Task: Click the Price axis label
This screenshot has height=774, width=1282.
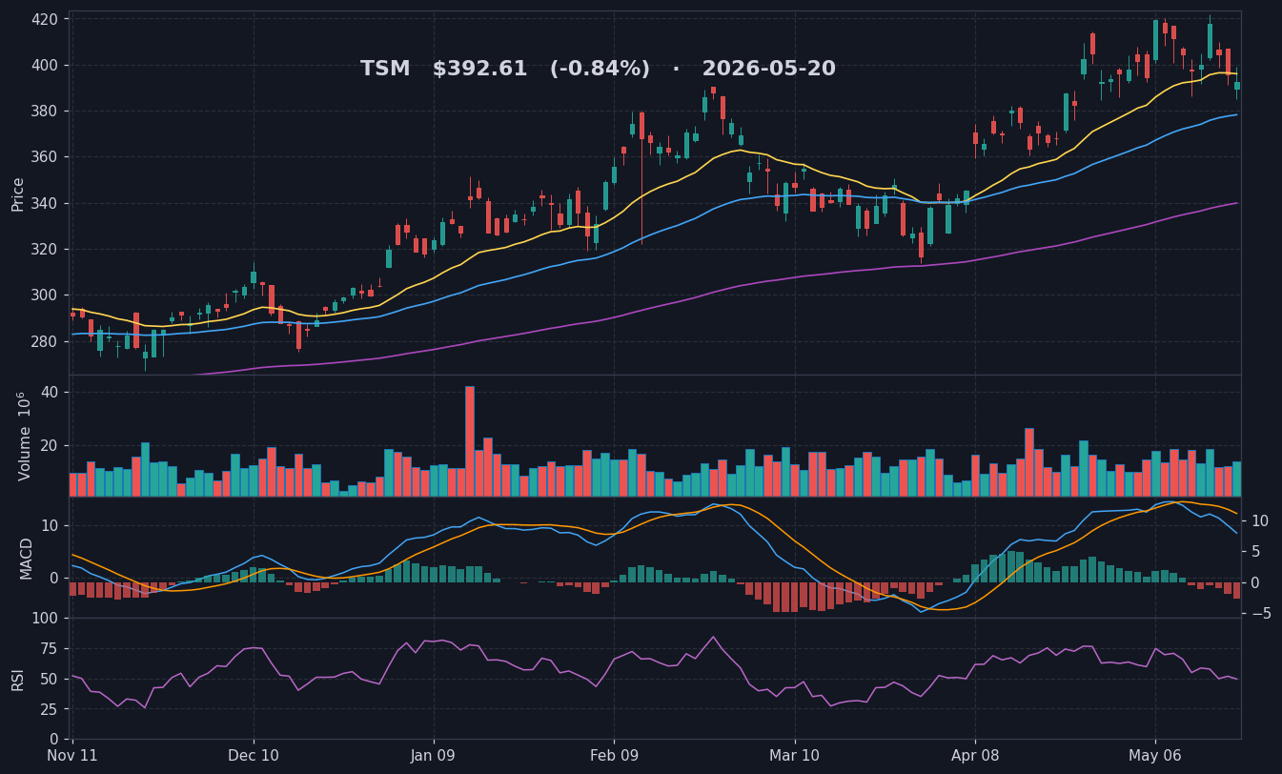Action: [x=18, y=193]
